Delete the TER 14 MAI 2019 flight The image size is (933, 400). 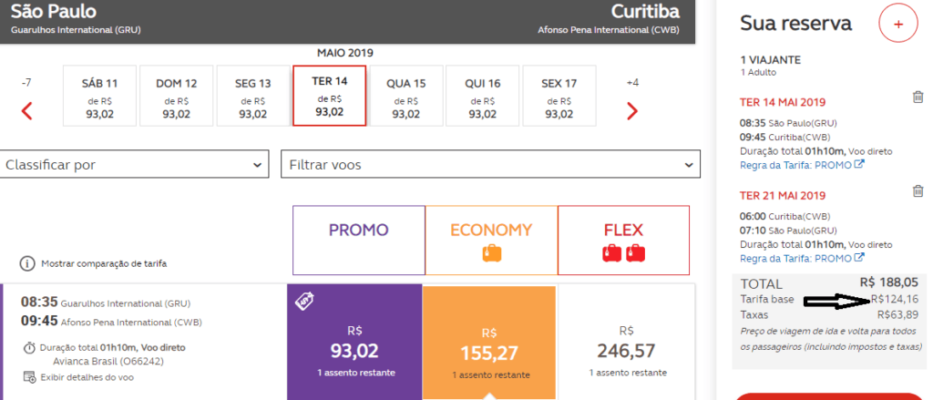[x=918, y=97]
